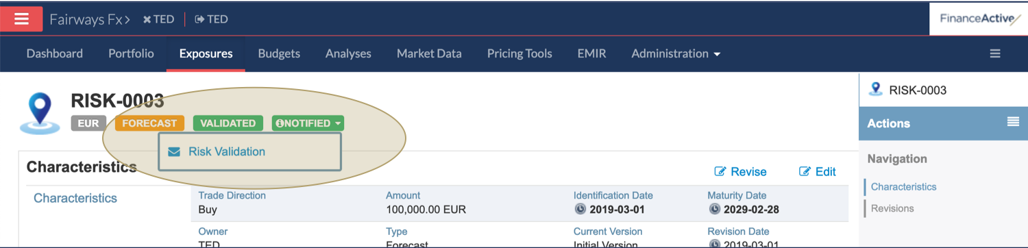Image resolution: width=1028 pixels, height=248 pixels.
Task: Go to the Pricing Tools tab
Action: click(519, 53)
